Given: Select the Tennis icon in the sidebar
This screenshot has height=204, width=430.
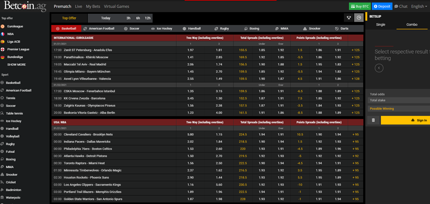Looking at the screenshot, I should point(3,98).
